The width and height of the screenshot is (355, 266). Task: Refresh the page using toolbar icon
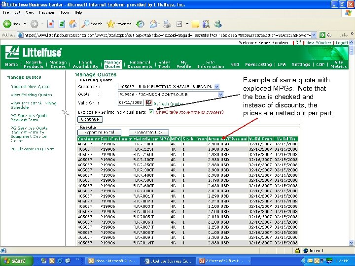(x=62, y=24)
